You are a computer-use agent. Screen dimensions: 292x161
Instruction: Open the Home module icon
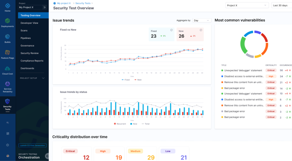7,6
